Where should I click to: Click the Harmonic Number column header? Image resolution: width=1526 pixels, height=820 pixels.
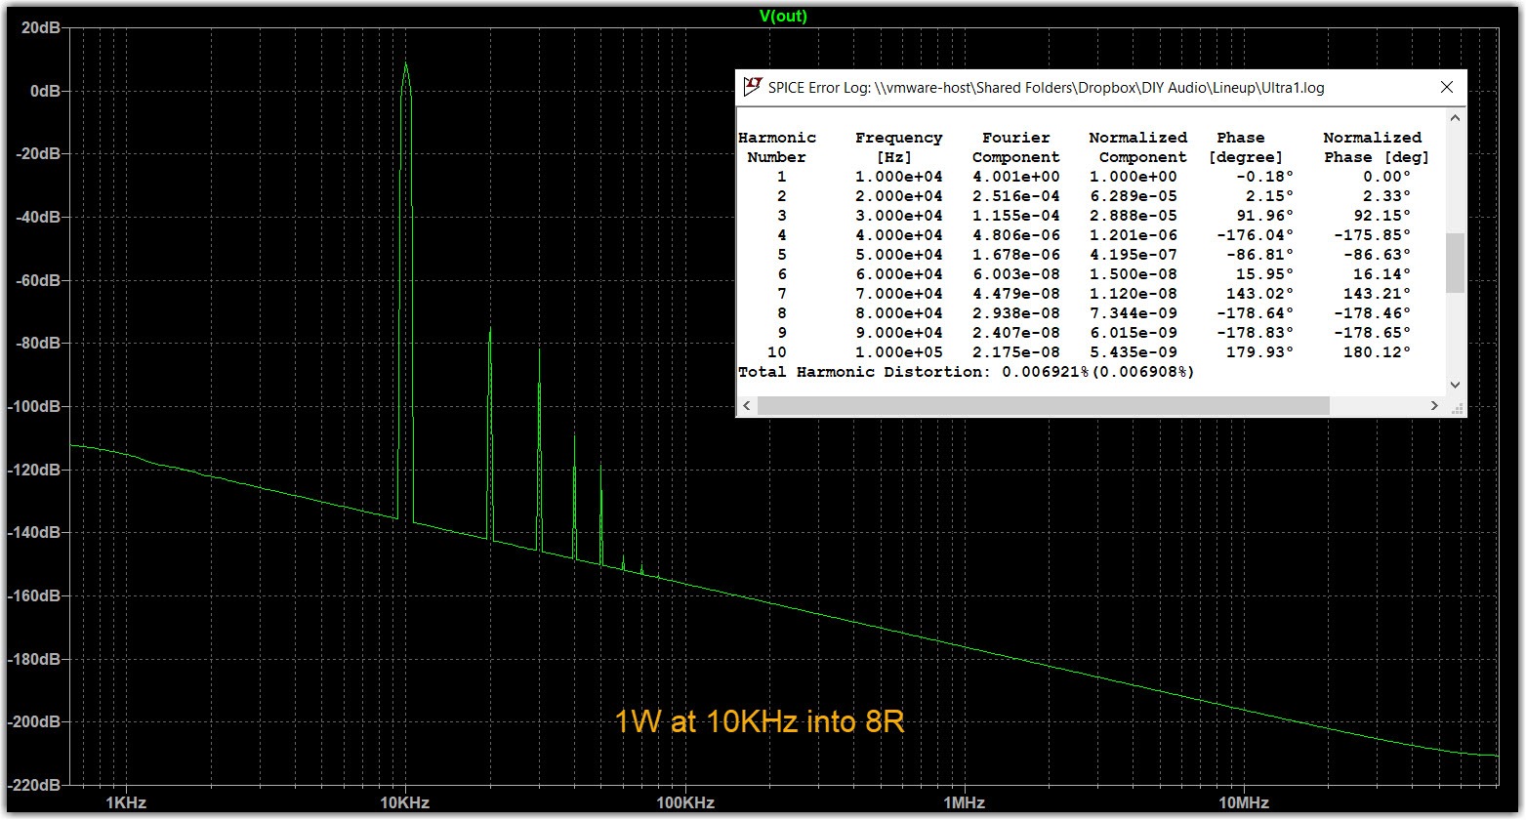click(777, 147)
